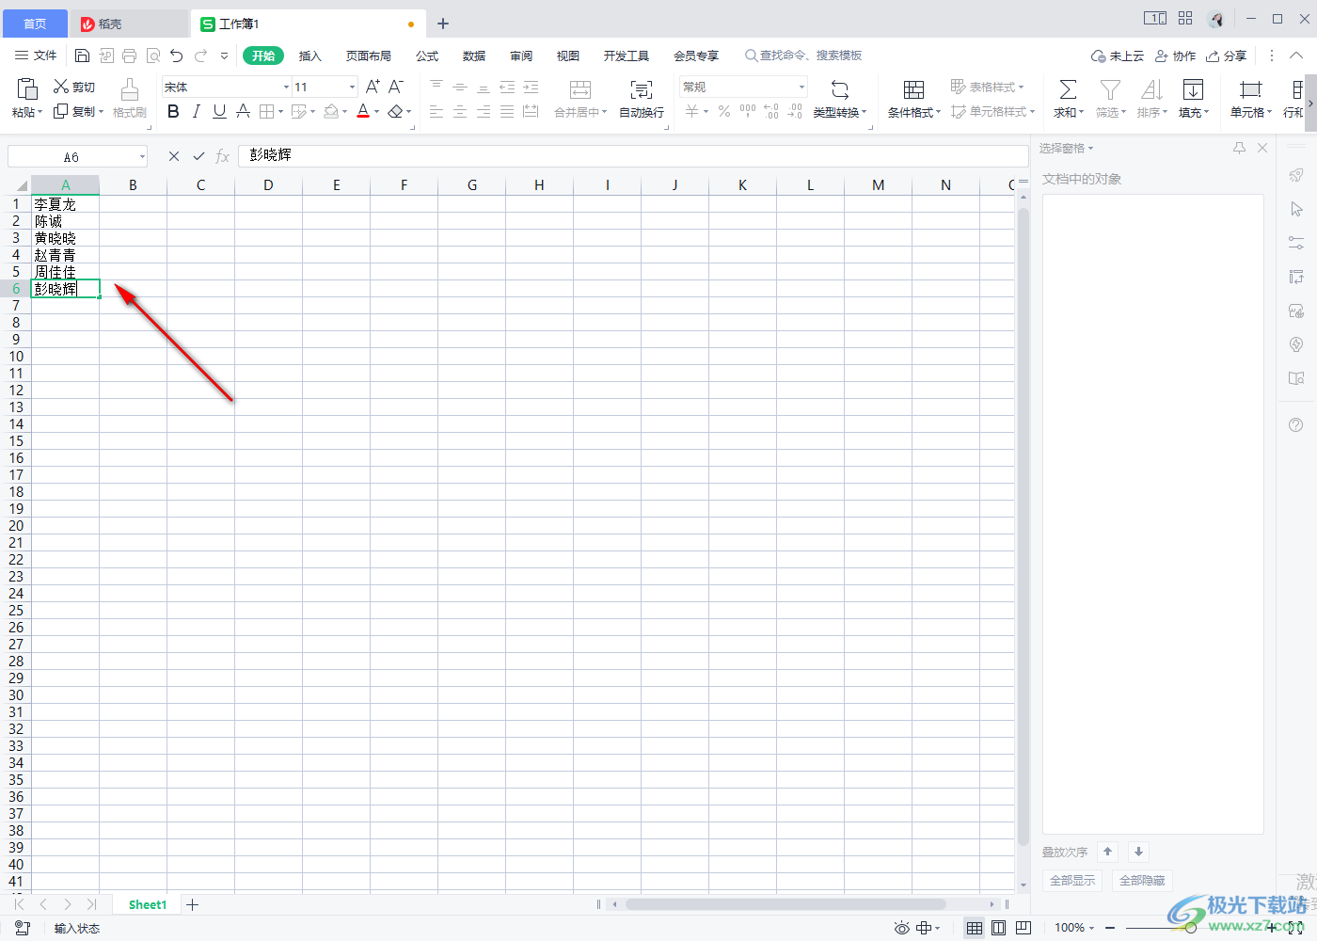Click the help question mark in sidebar
Viewport: 1317px width, 941px height.
1296,425
